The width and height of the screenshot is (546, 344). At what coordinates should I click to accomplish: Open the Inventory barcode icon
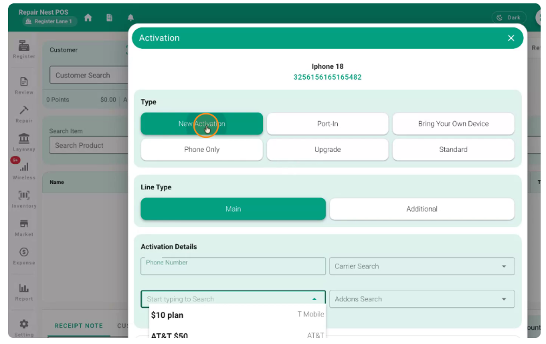point(23,199)
